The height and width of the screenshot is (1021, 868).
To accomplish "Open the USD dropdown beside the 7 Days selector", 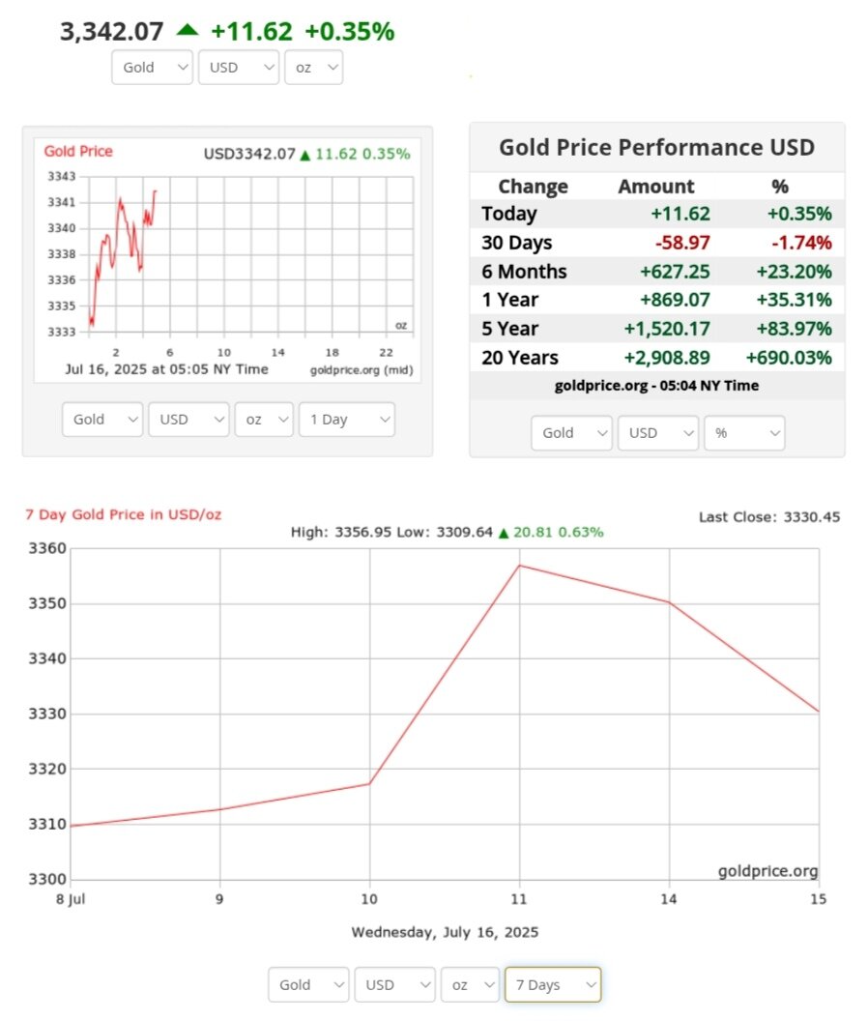I will (394, 985).
